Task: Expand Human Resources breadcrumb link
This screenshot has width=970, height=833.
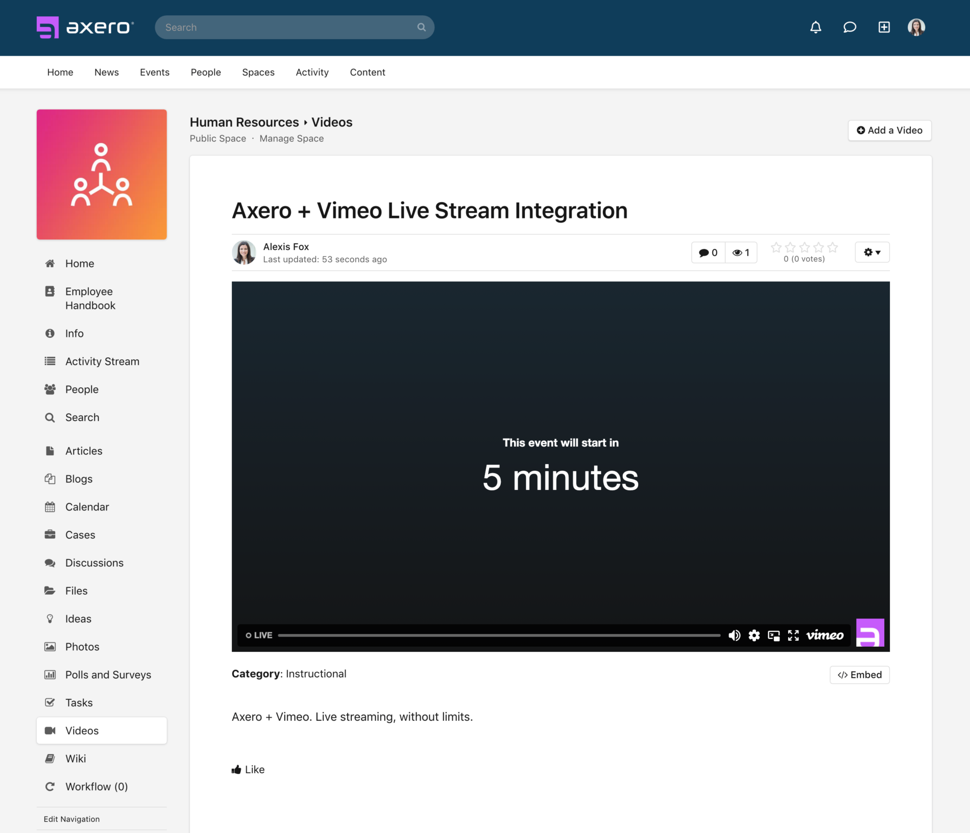Action: coord(244,122)
